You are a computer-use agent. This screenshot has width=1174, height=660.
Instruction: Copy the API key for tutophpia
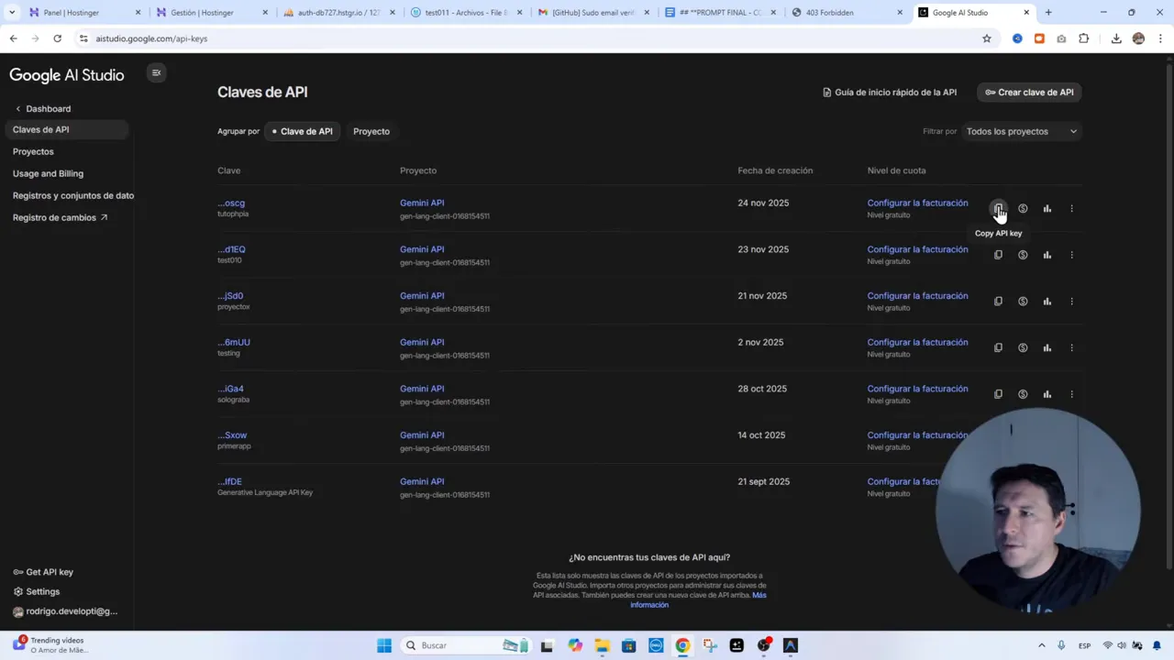coord(998,208)
